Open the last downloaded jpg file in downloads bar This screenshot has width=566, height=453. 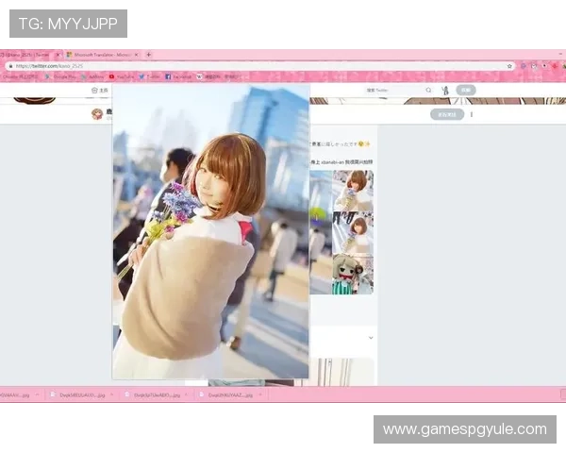[x=225, y=394]
